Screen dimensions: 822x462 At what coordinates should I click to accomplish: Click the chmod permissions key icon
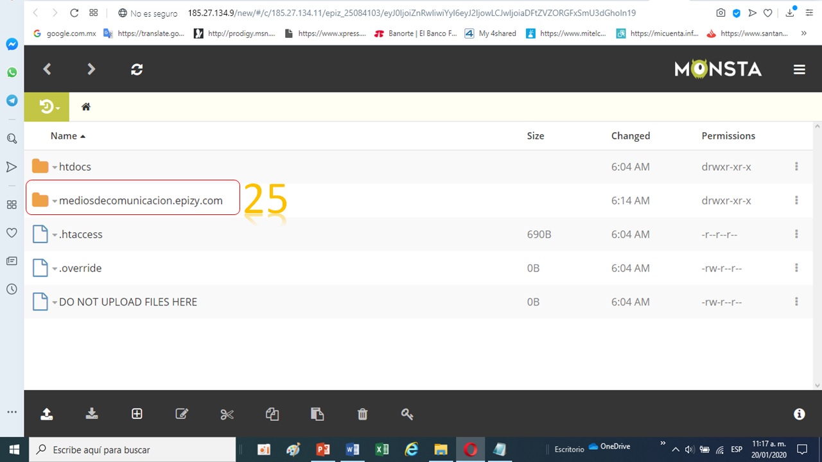coord(407,414)
